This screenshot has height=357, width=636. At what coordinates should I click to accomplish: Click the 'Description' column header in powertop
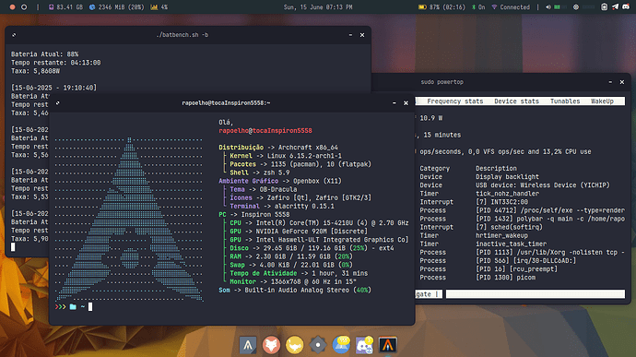click(x=496, y=168)
